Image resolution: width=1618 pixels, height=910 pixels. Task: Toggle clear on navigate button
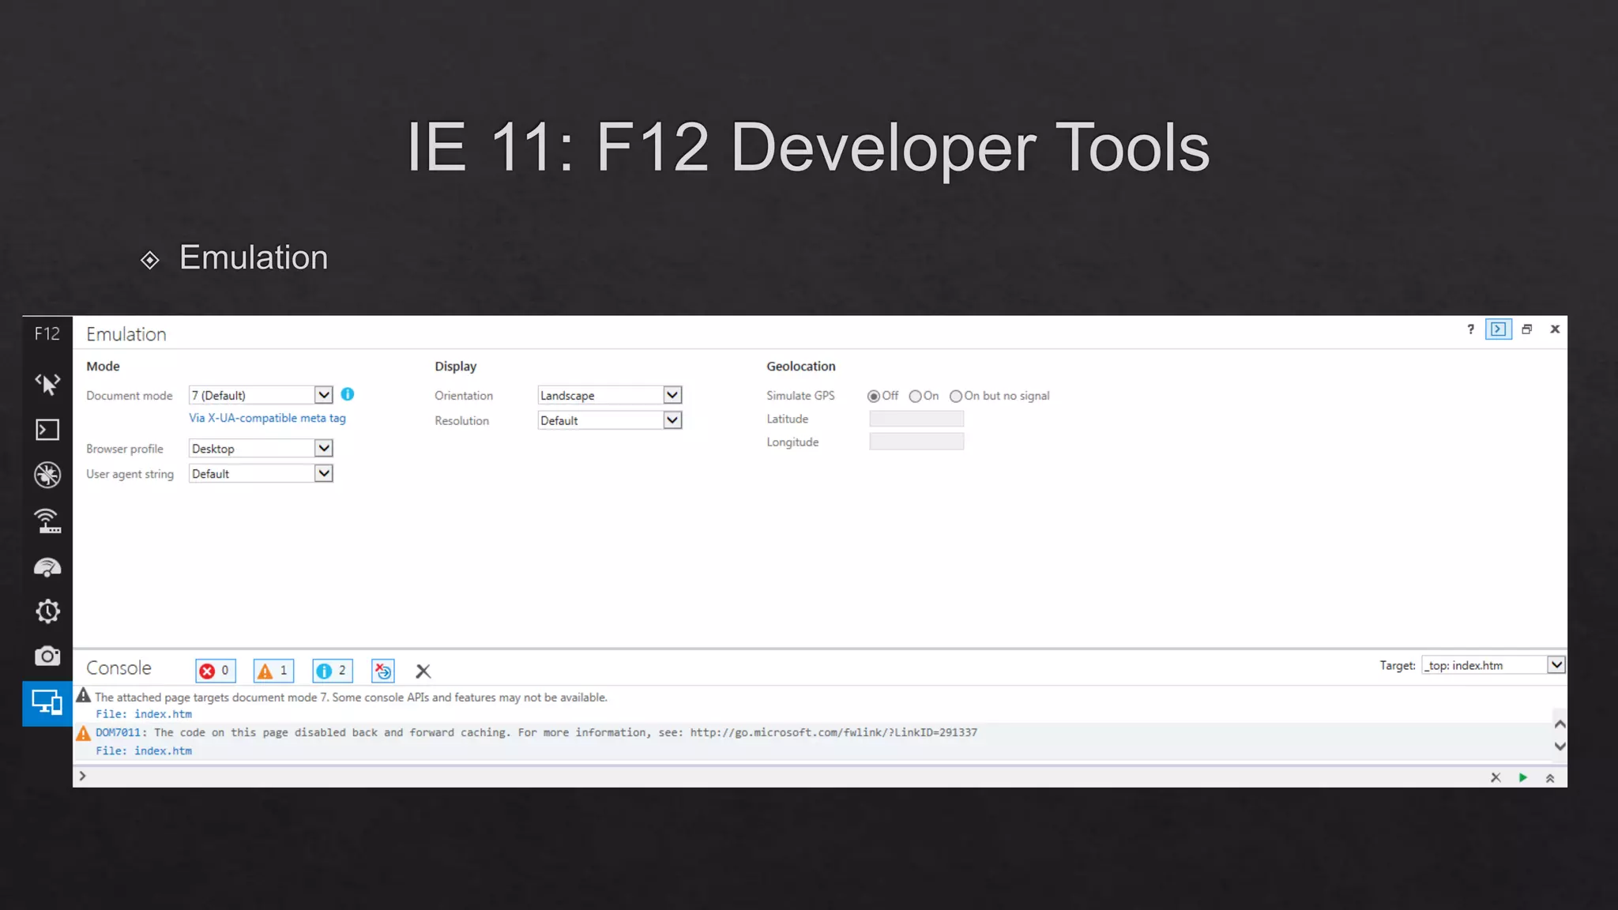383,671
